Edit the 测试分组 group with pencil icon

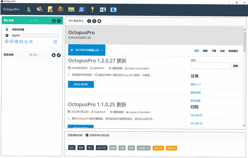click(59, 55)
